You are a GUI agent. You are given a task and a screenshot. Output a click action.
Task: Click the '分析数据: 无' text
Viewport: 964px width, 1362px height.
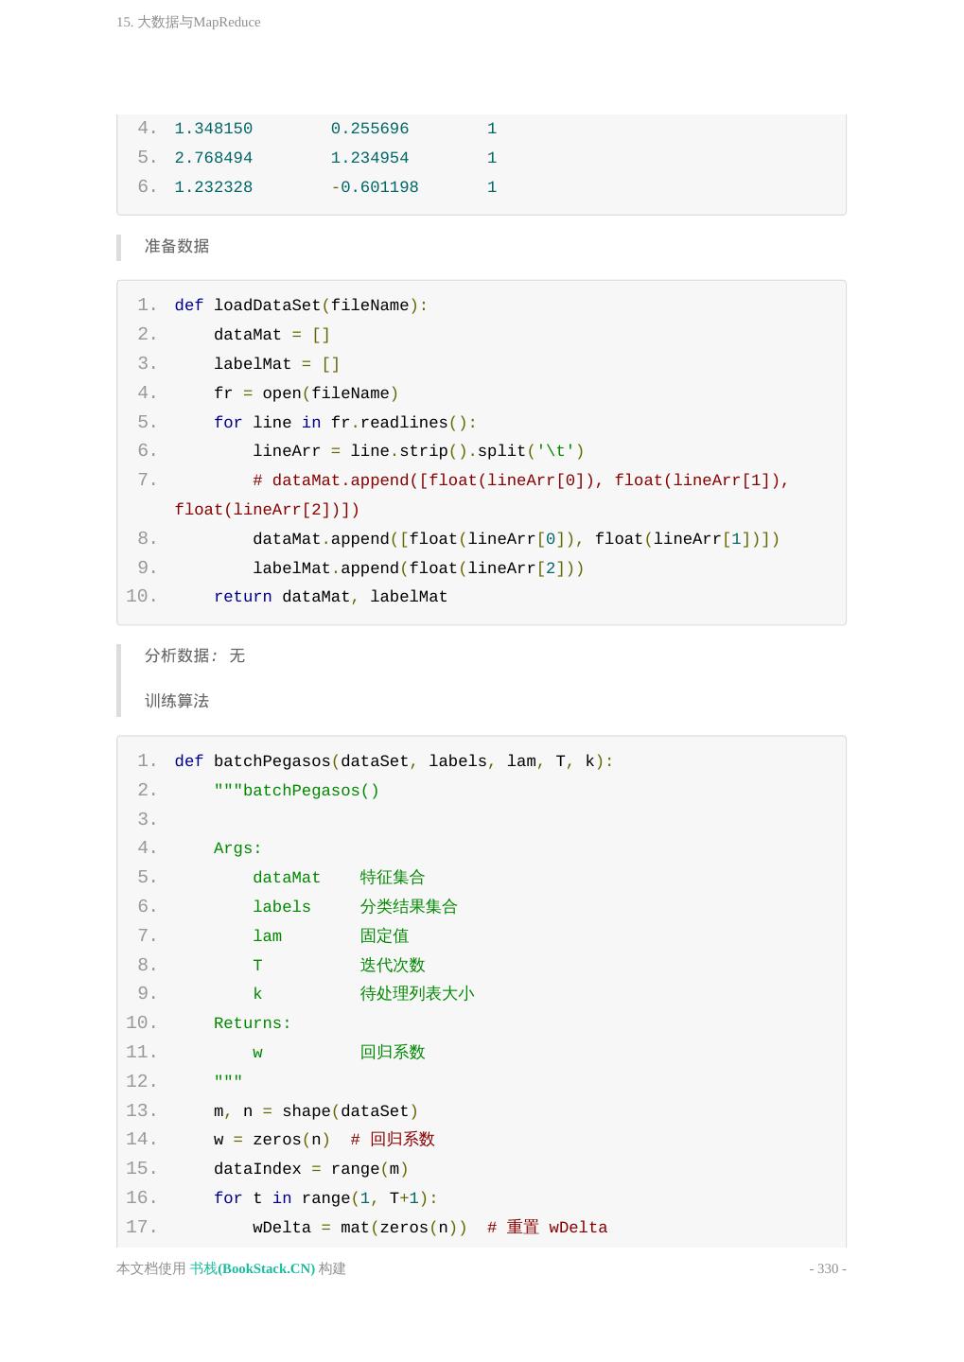(x=195, y=655)
